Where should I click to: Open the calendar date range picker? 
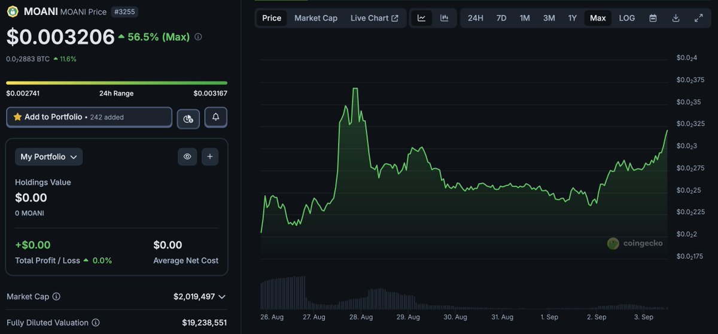653,18
